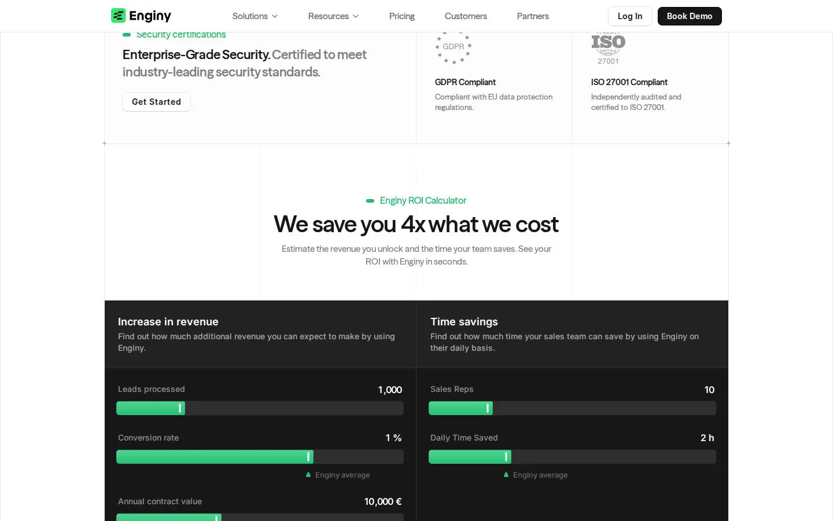Open the Solutions dropdown menu

click(x=255, y=16)
